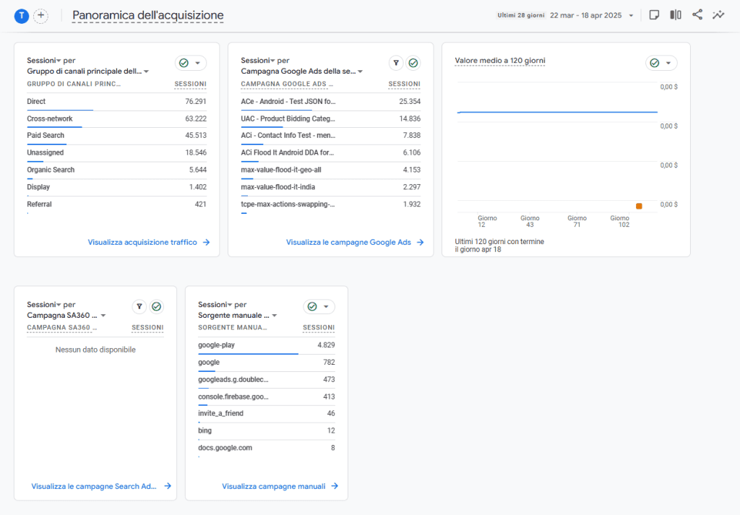Image resolution: width=740 pixels, height=515 pixels.
Task: Click SORGENTE MANUA... column header
Action: (232, 327)
